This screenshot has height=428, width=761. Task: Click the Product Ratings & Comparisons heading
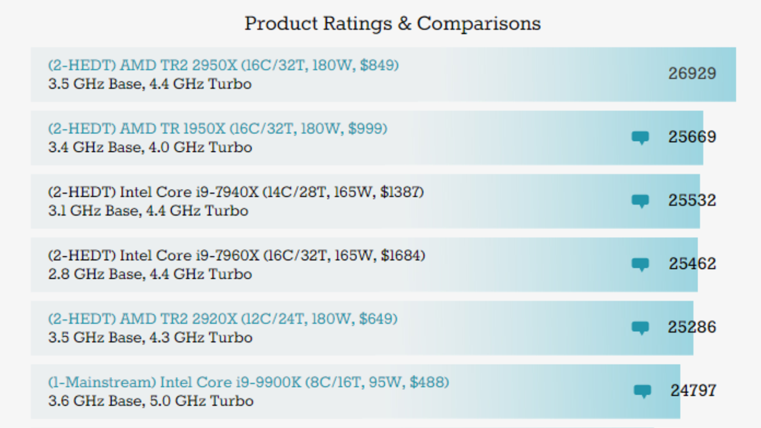pos(392,23)
